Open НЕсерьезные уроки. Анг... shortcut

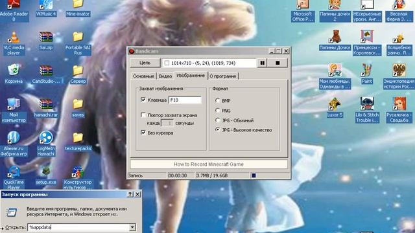pos(367,5)
